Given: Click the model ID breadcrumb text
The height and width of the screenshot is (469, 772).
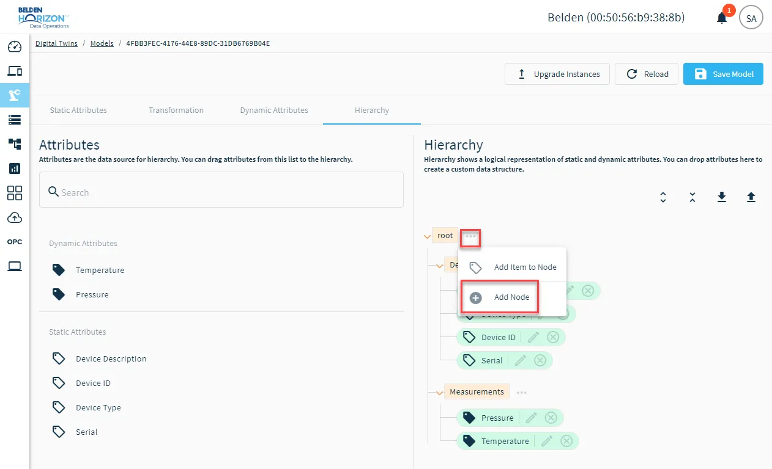Looking at the screenshot, I should (x=198, y=43).
